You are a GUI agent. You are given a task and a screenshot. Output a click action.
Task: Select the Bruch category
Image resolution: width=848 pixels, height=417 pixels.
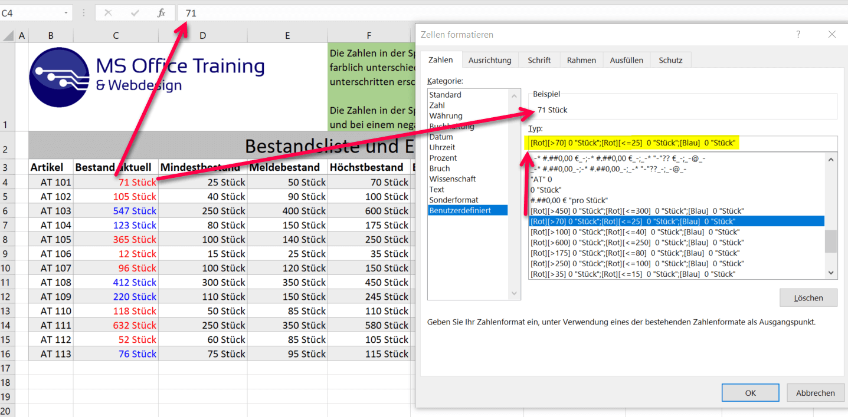point(468,168)
